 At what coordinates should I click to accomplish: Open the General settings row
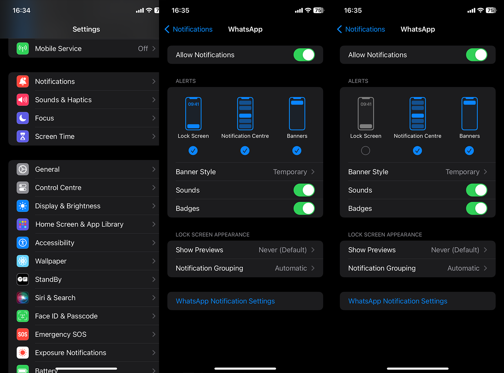click(x=84, y=169)
